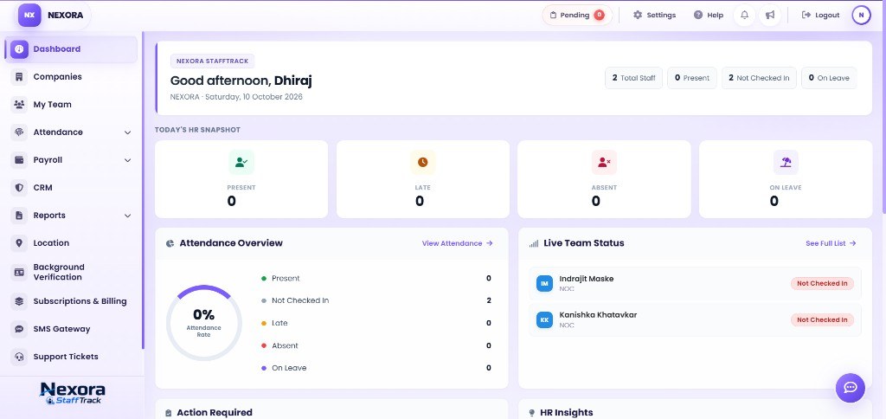Click the 2 Not Checked In chip
The image size is (886, 419).
coord(759,78)
